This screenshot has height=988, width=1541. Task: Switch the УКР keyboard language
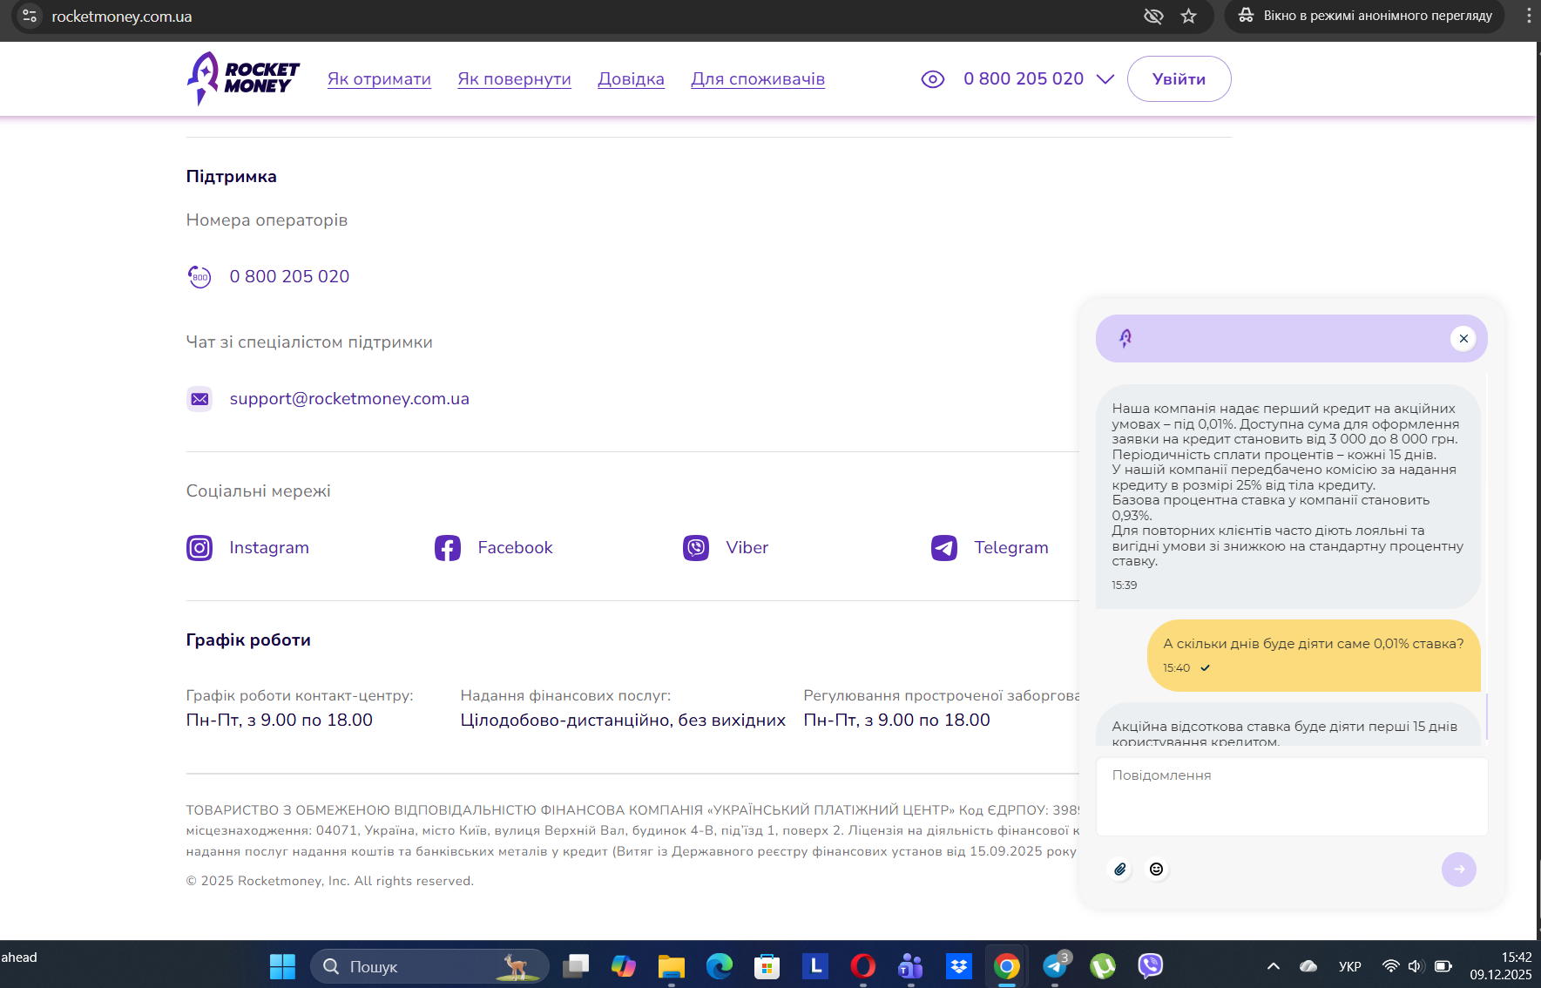tap(1350, 966)
